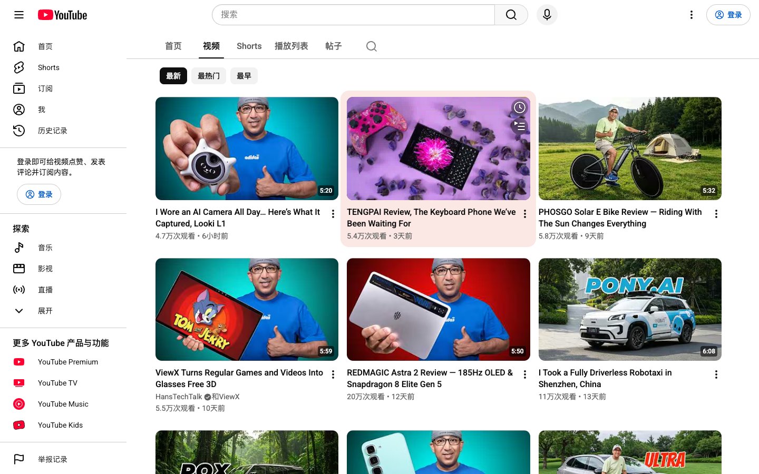759x474 pixels.
Task: Open 影视 movies icon
Action: [19, 269]
